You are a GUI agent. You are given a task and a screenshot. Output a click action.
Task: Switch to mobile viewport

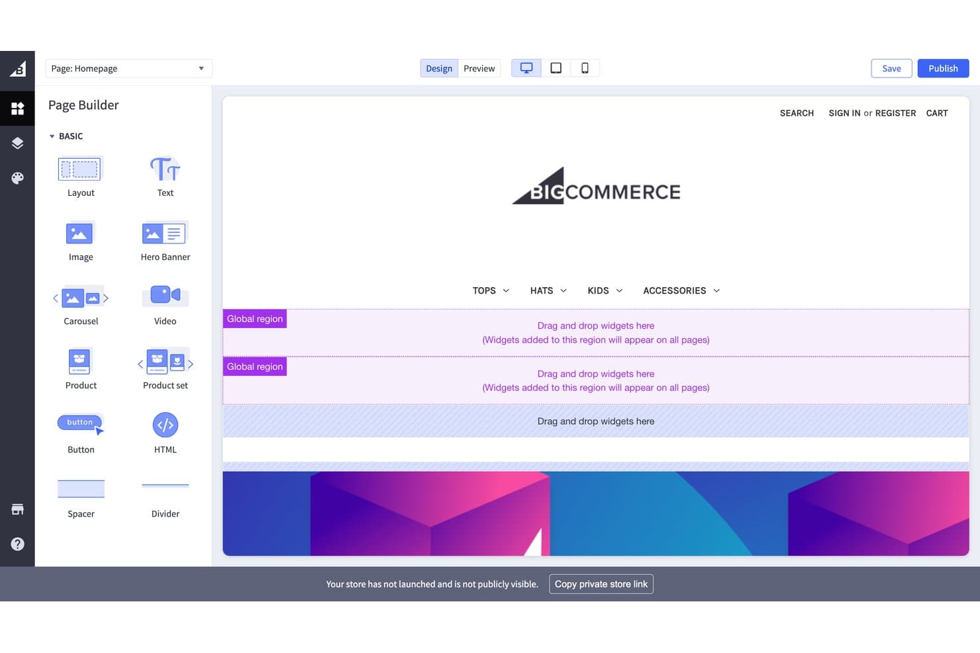585,68
